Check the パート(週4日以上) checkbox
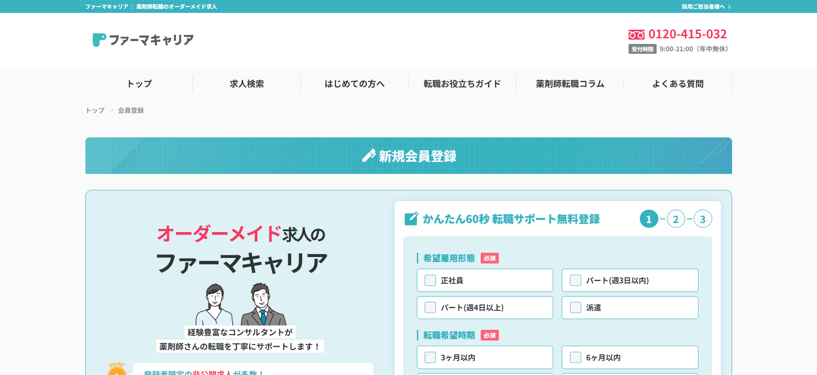 [430, 307]
